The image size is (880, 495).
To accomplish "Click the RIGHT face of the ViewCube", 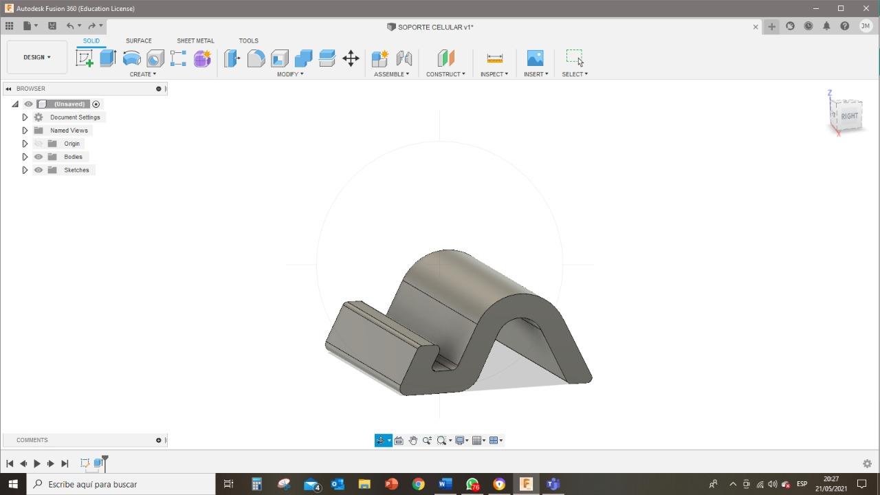I will 850,116.
